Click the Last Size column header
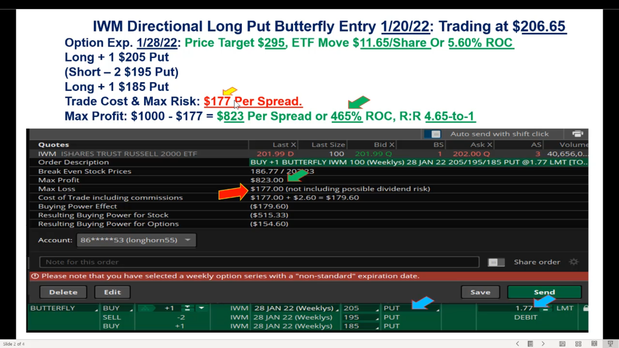619x348 pixels. pos(328,145)
